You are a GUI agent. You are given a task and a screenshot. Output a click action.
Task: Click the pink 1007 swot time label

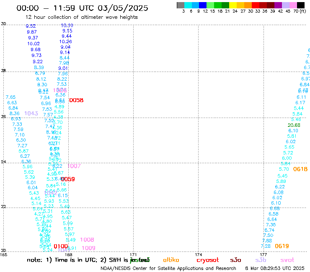pos(74,166)
